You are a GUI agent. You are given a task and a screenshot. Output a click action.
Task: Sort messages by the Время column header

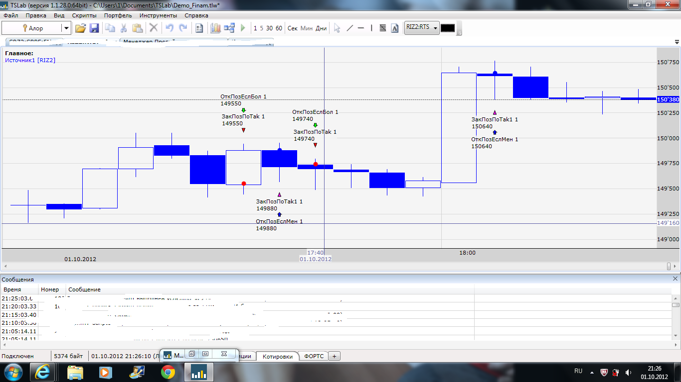point(12,289)
